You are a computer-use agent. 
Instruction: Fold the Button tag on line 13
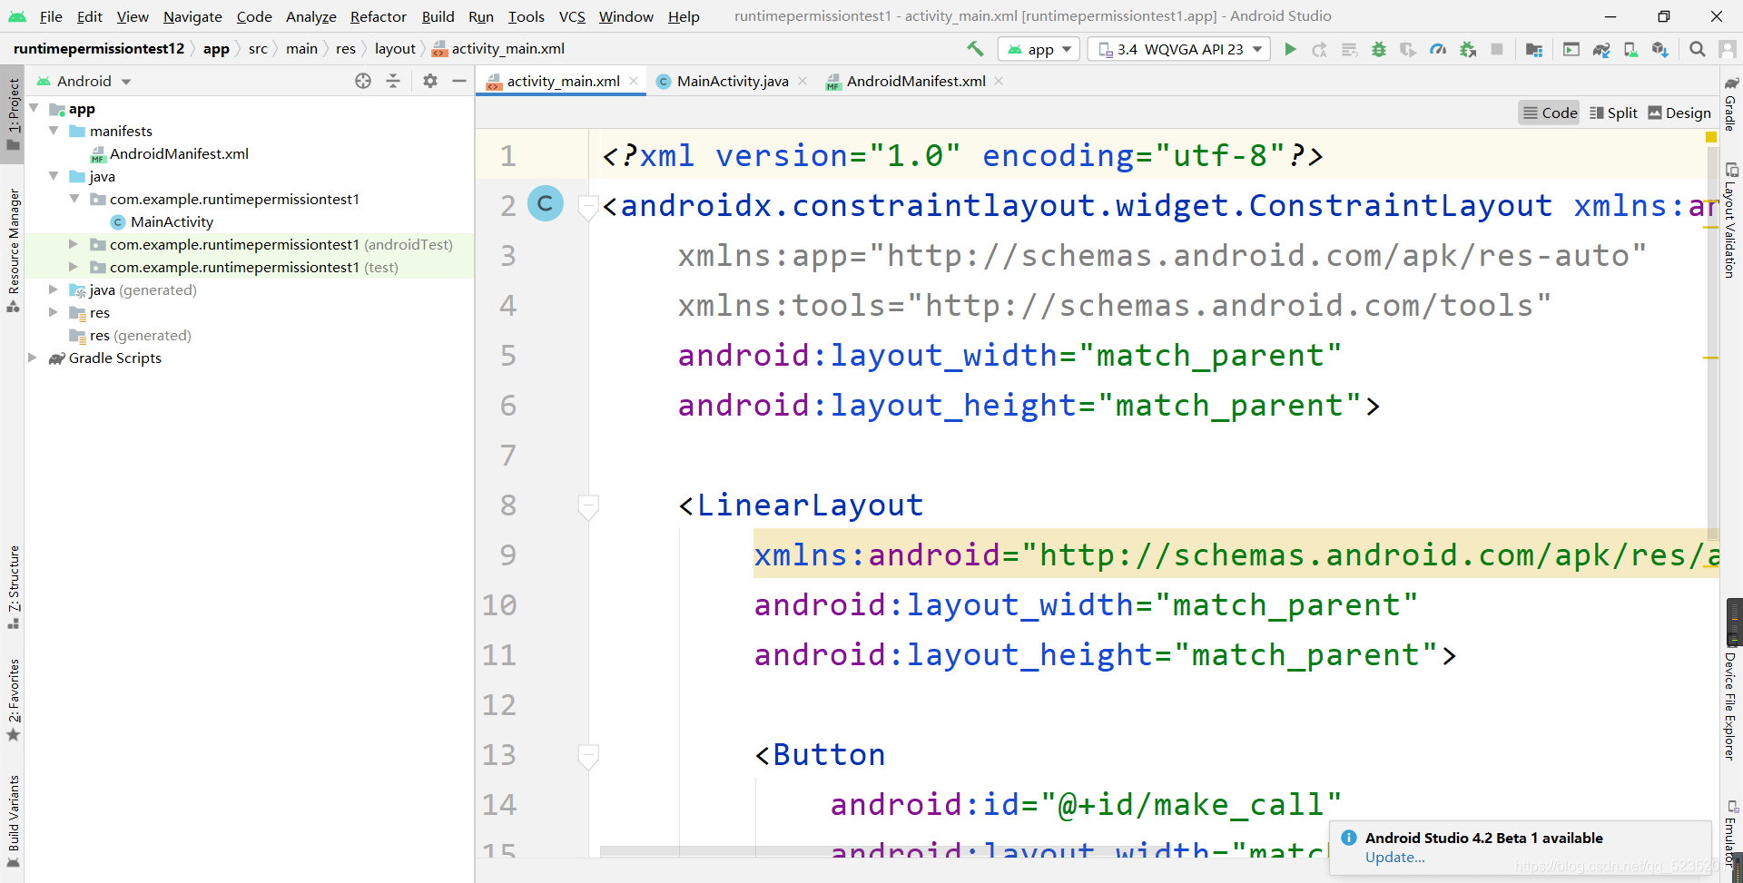click(588, 755)
